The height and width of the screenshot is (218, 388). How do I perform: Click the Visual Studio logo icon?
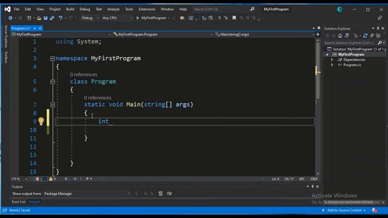[x=7, y=10]
